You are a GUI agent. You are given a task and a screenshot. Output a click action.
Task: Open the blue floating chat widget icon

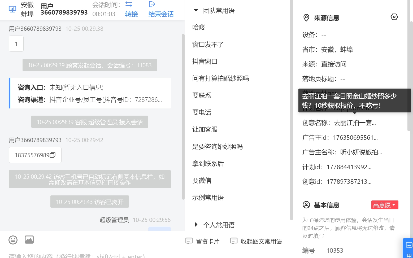pos(409,245)
